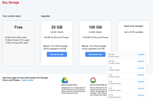Click '1 GB of Picasa (0% used)' text
The height and width of the screenshot is (103, 153).
click(x=17, y=43)
